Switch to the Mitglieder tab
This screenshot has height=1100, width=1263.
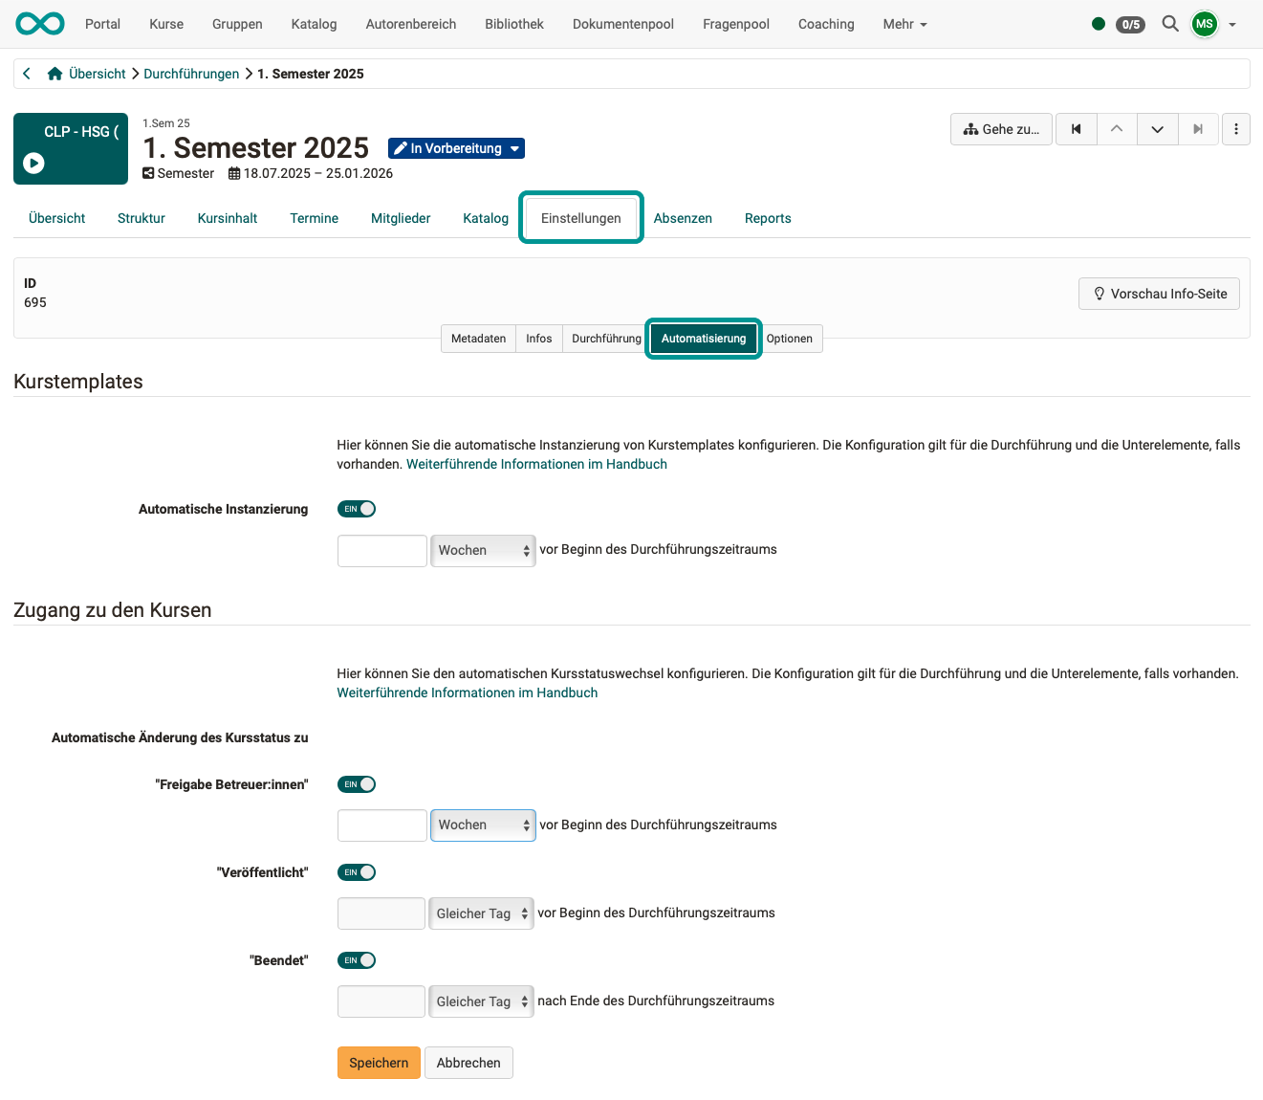pos(401,218)
